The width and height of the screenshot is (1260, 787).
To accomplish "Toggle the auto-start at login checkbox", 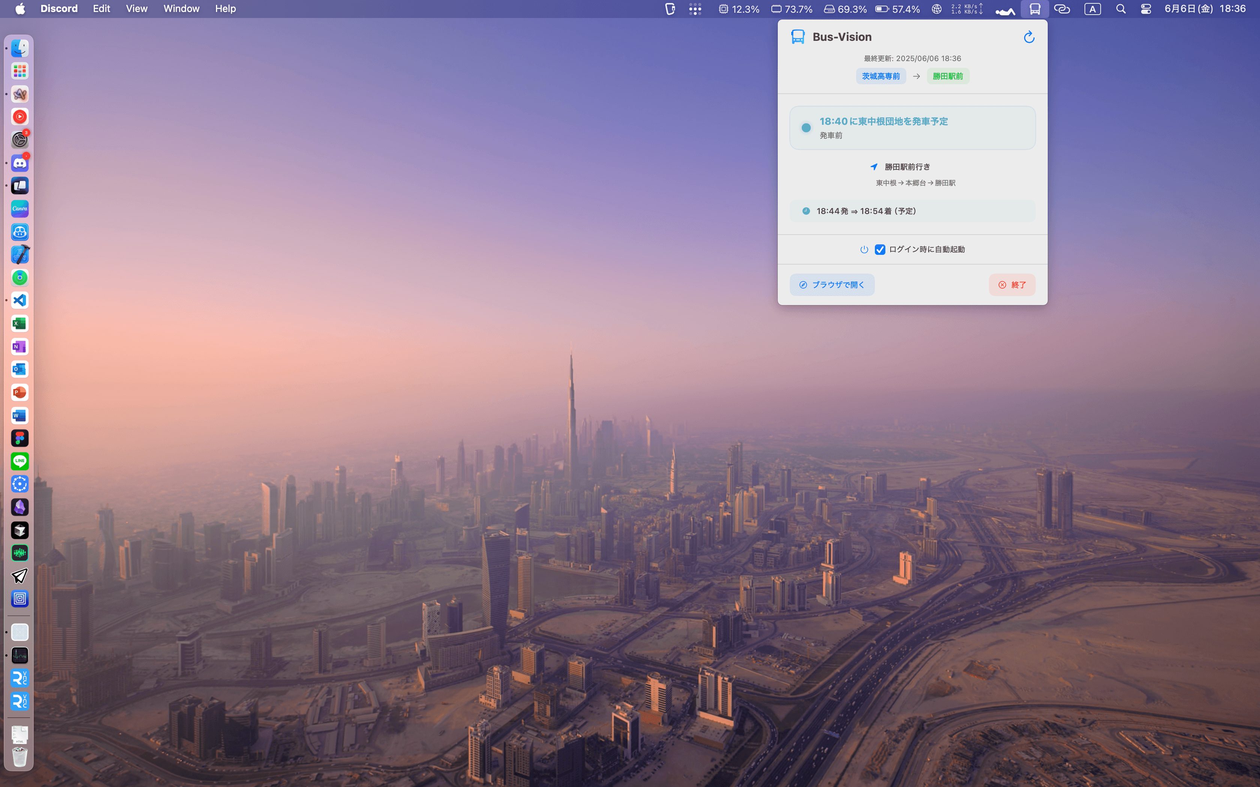I will (880, 249).
